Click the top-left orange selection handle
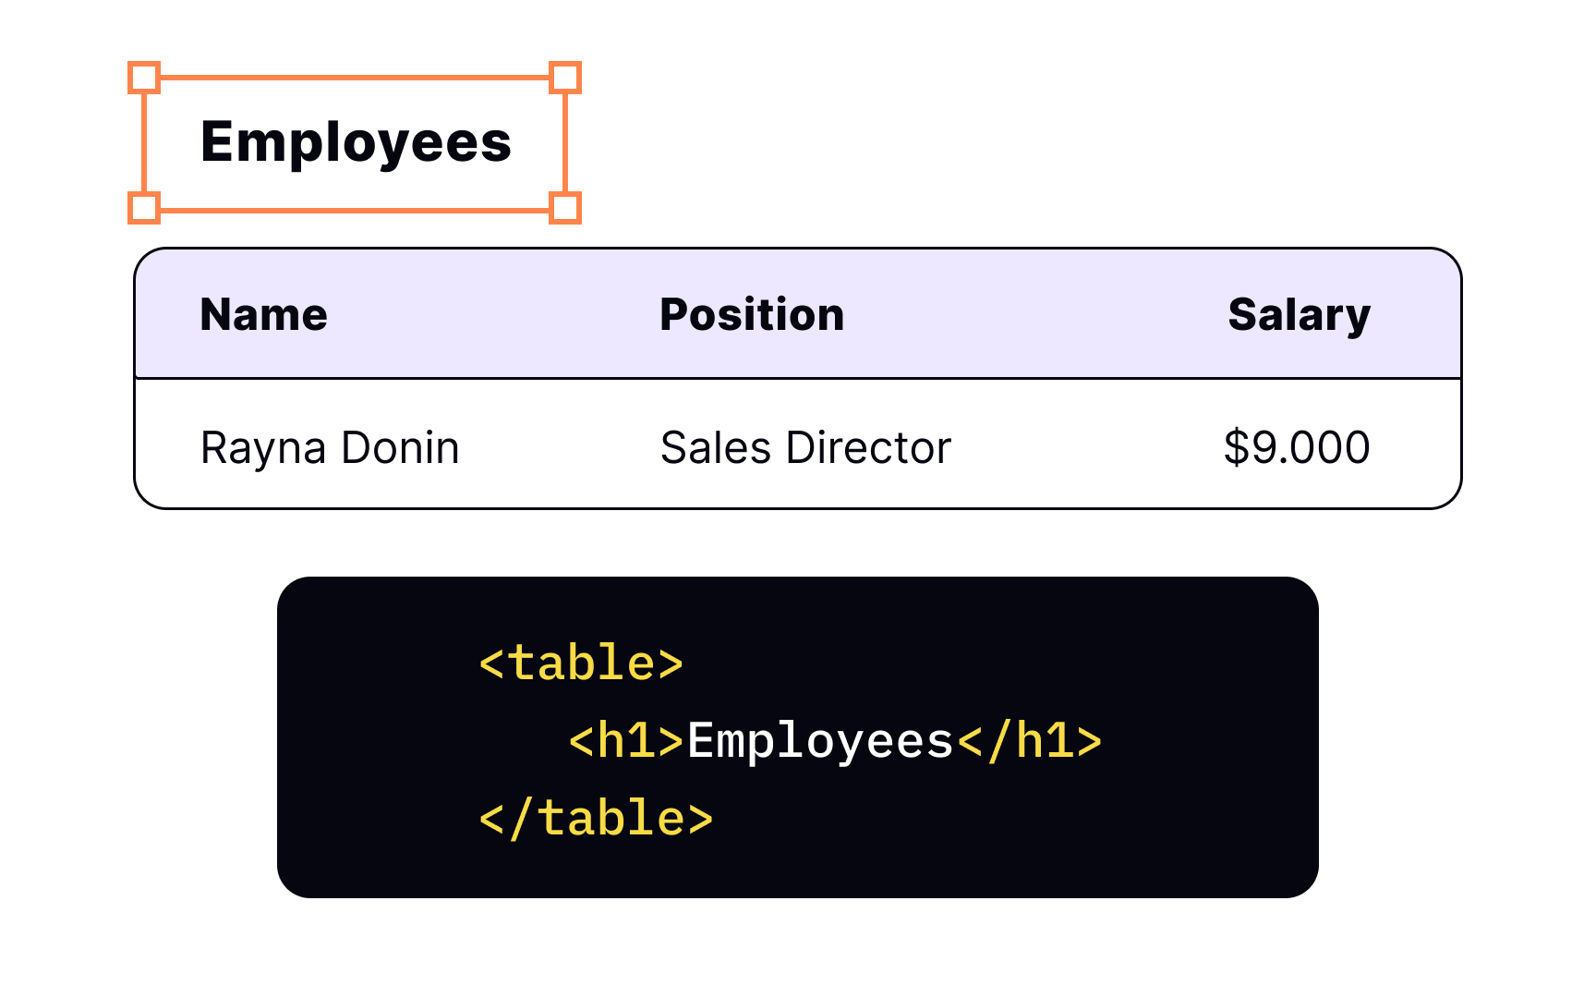Image resolution: width=1596 pixels, height=998 pixels. pos(144,78)
